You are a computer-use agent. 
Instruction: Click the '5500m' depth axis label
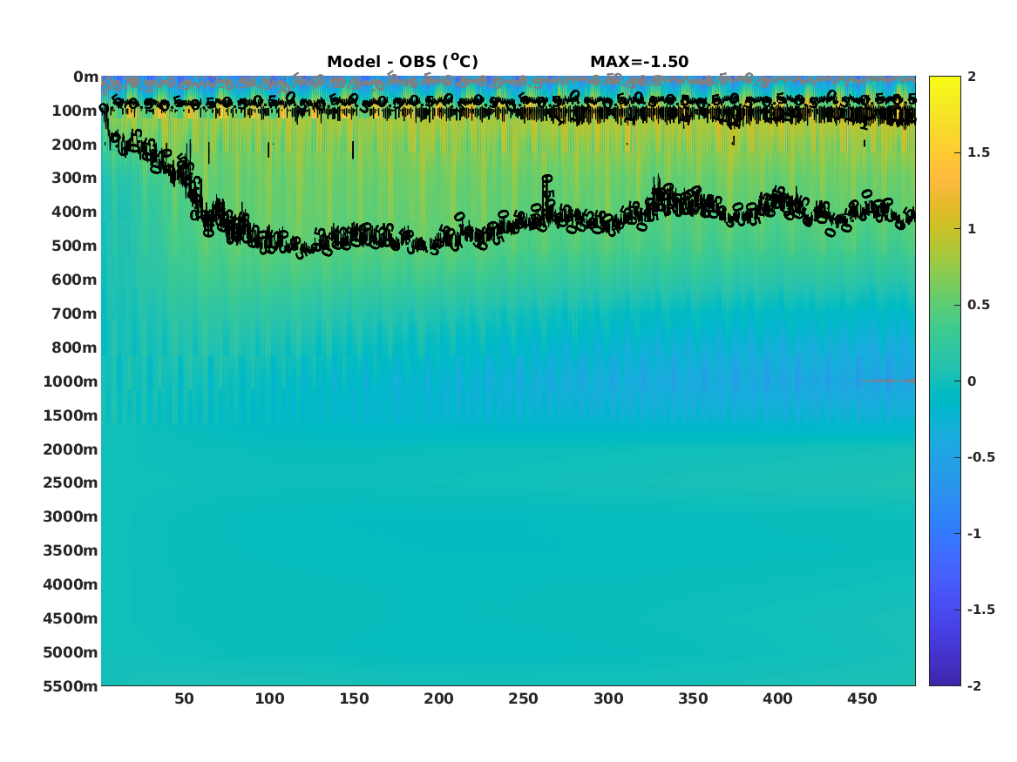[x=71, y=685]
